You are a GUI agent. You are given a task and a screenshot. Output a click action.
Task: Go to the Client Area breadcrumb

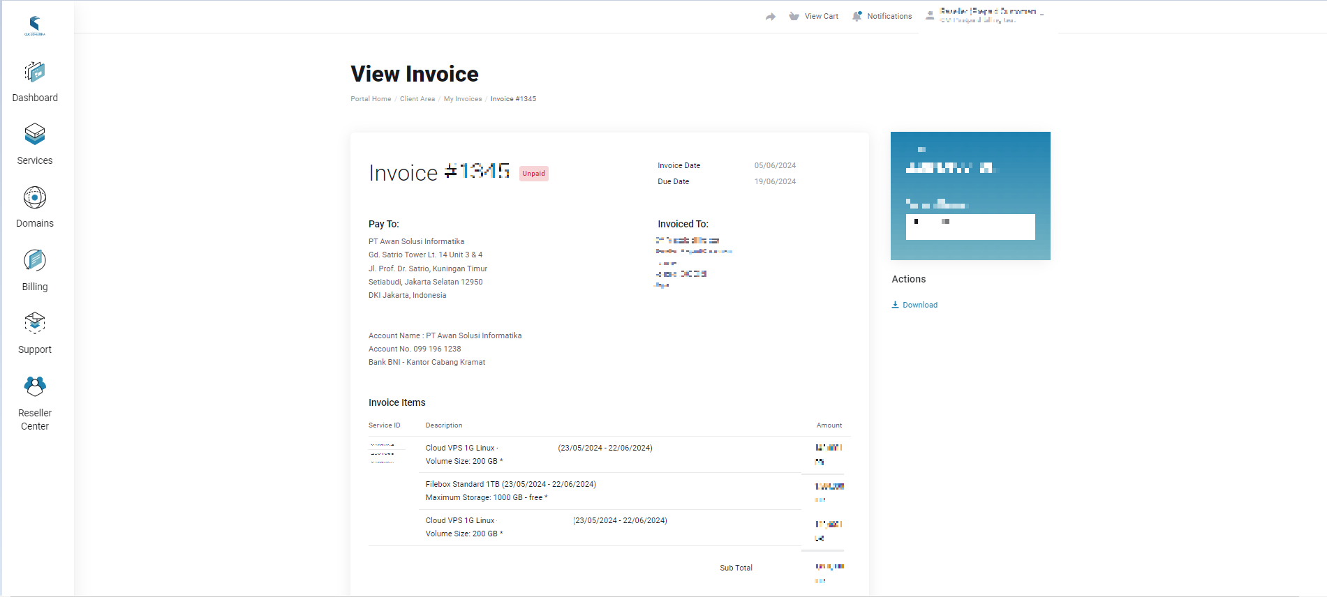tap(417, 99)
